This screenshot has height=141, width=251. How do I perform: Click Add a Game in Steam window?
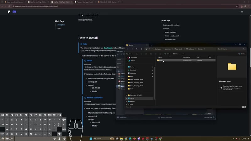pyautogui.click(x=122, y=118)
